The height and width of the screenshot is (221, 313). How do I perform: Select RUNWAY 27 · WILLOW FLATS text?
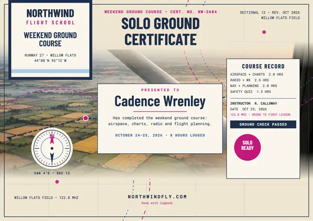coord(50,55)
